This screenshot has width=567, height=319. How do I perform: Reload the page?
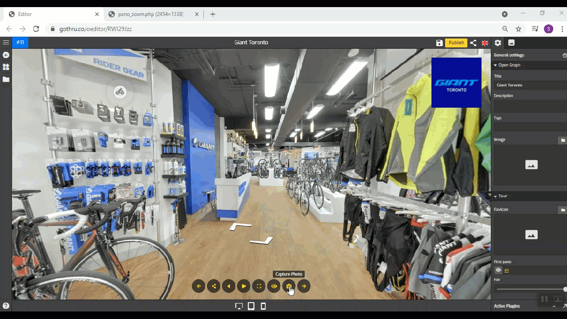pyautogui.click(x=36, y=29)
